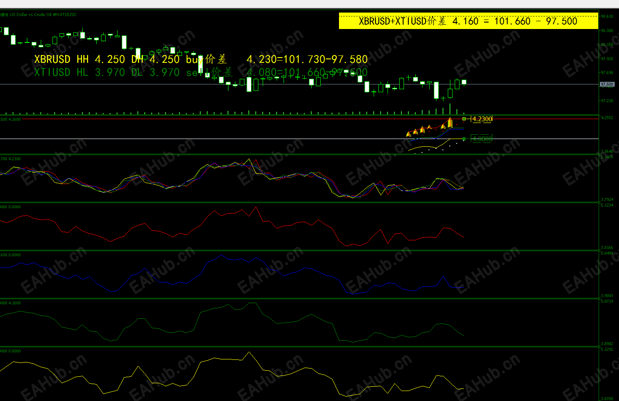Click the 98.610 value on the price axis
Viewport: 619px width, 401px height.
(607, 16)
